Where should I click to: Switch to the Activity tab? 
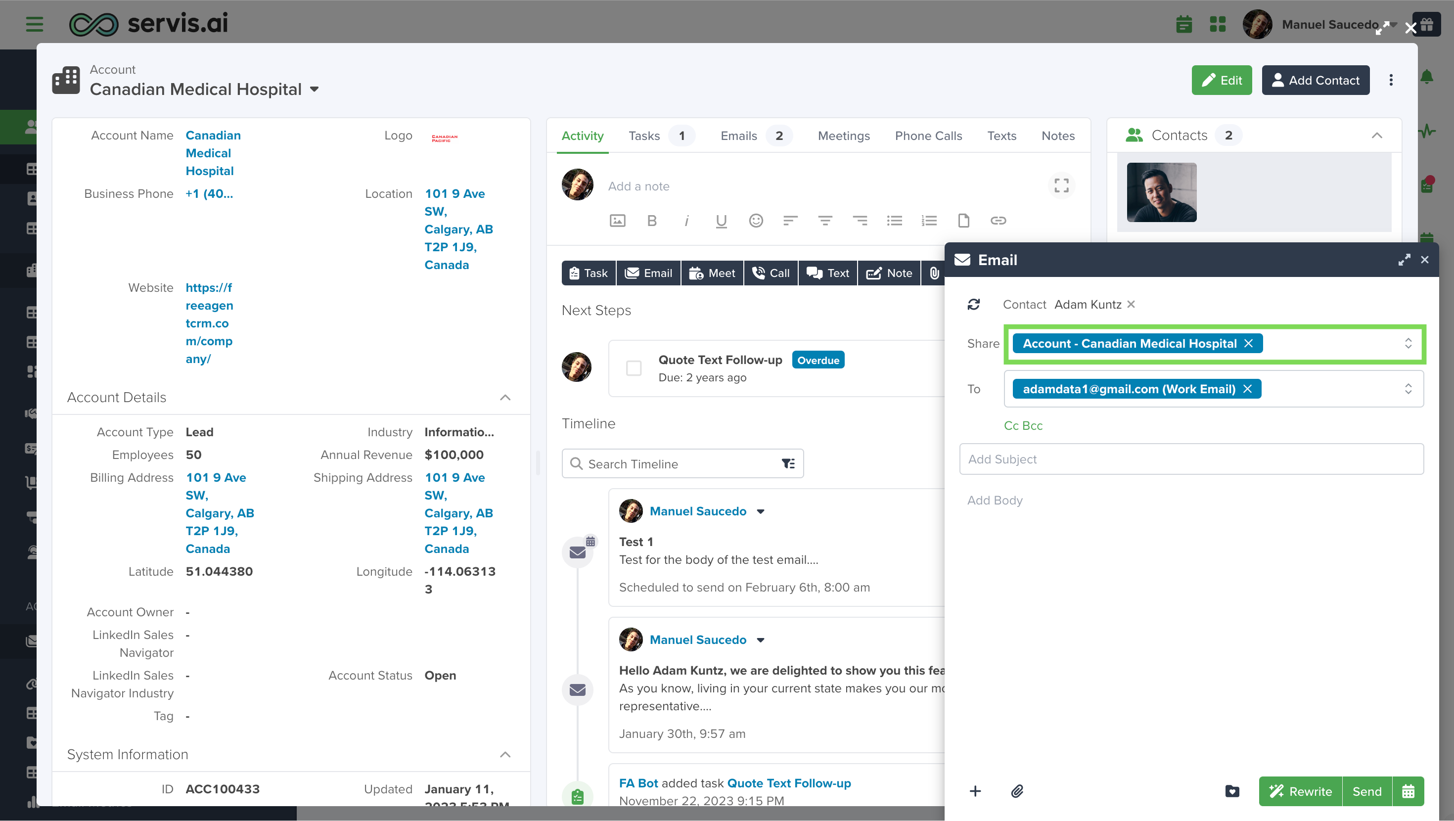tap(582, 136)
